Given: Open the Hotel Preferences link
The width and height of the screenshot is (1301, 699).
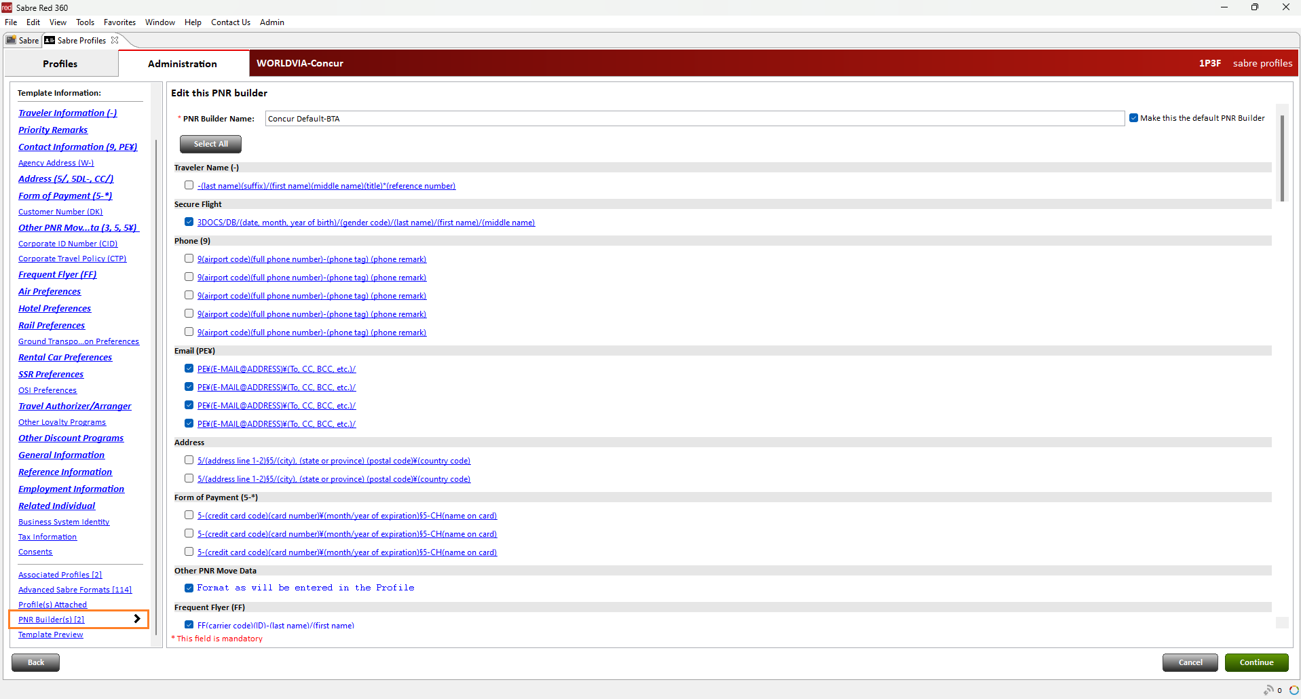Looking at the screenshot, I should coord(54,309).
